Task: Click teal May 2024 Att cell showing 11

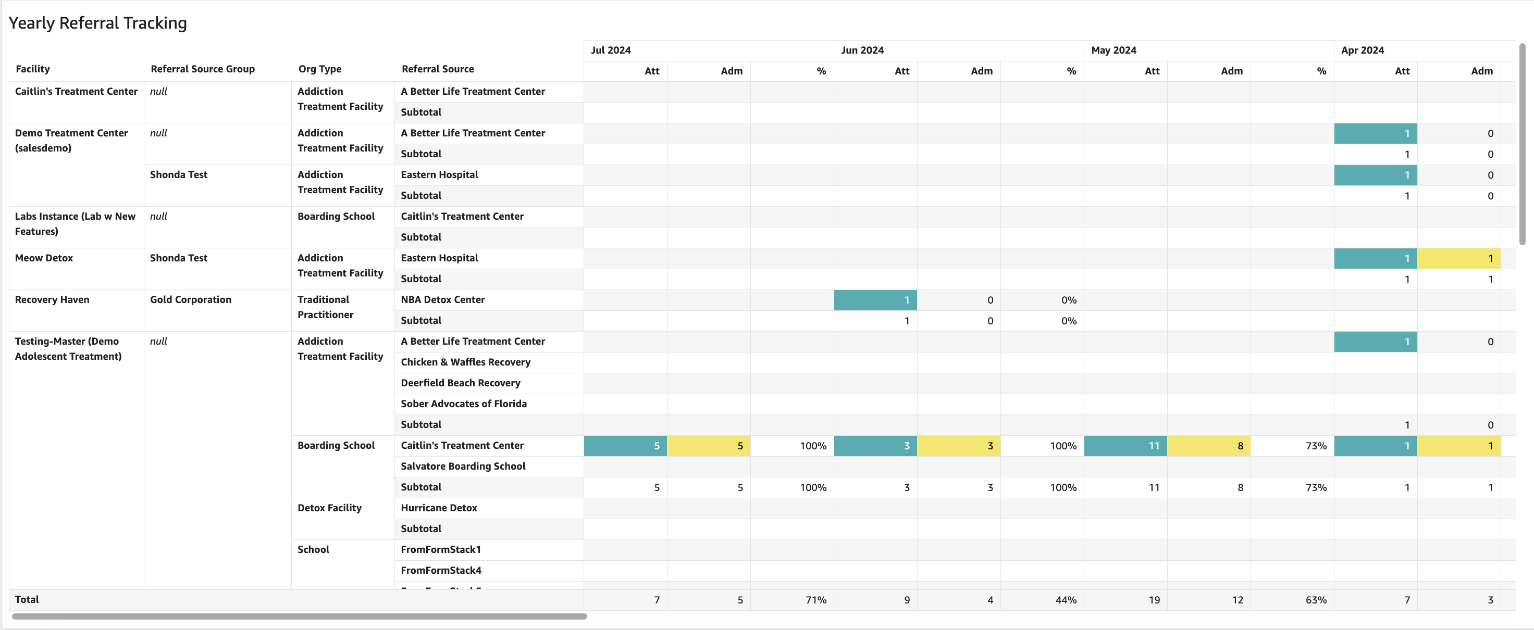Action: tap(1125, 446)
